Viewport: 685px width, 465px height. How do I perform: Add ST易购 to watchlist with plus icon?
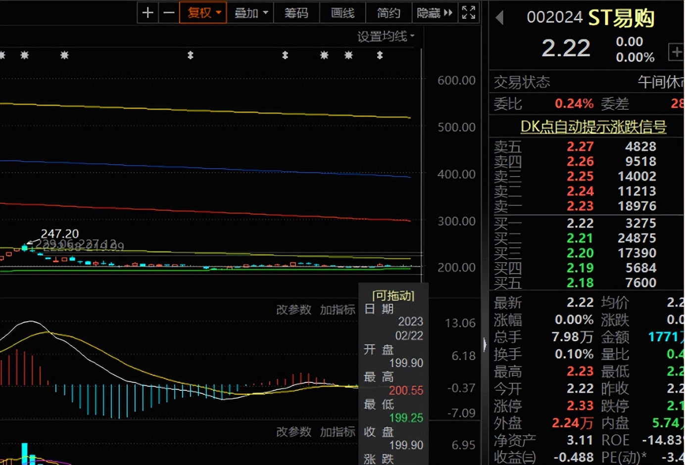[x=676, y=52]
